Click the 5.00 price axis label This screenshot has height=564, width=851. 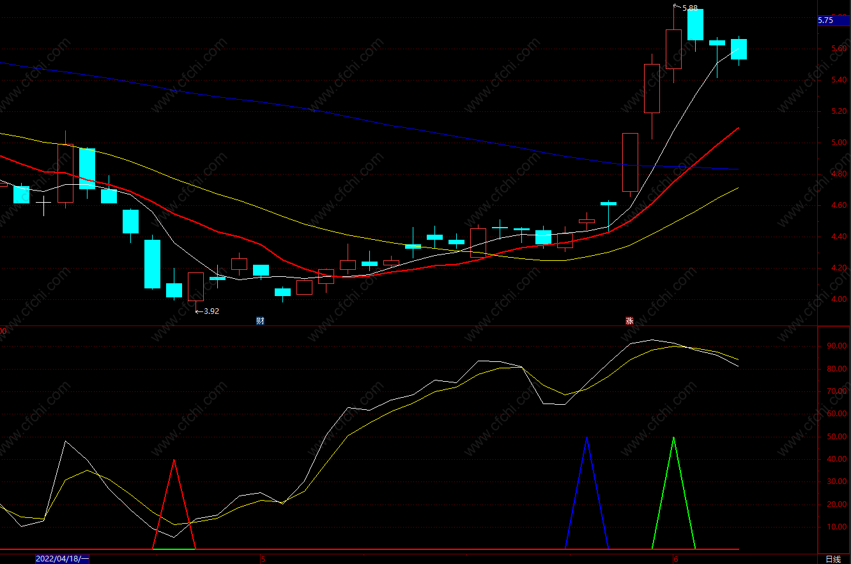[838, 143]
